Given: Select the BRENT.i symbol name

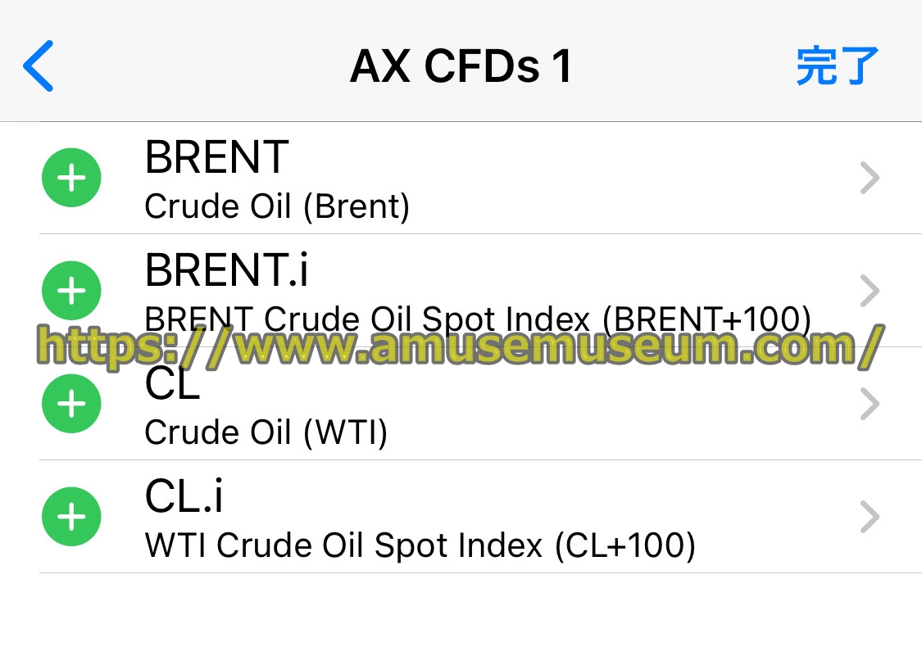Looking at the screenshot, I should tap(226, 270).
